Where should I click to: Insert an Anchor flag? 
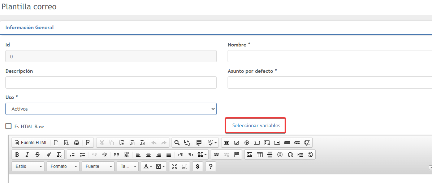tap(237, 155)
